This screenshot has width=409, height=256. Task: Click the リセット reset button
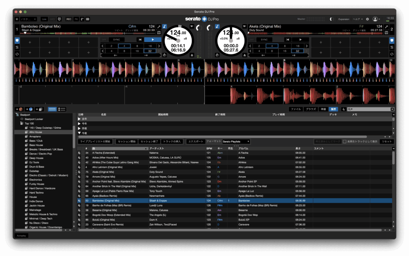point(387,142)
